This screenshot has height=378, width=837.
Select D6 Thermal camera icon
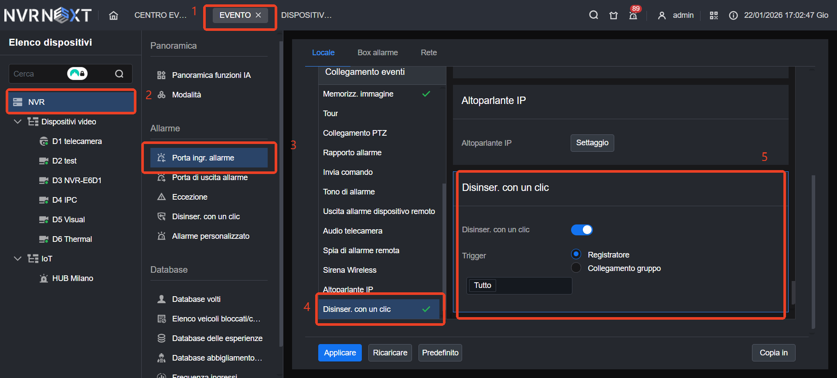[x=44, y=239]
